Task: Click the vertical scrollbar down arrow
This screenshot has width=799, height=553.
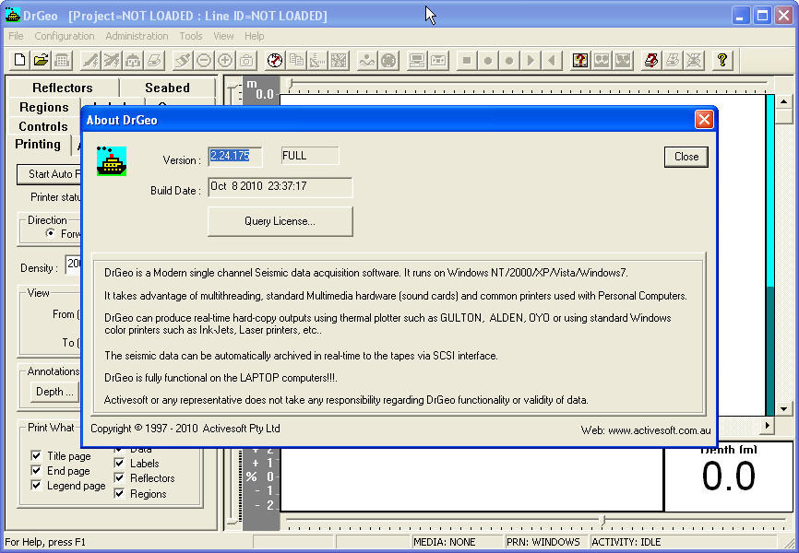Action: [783, 409]
